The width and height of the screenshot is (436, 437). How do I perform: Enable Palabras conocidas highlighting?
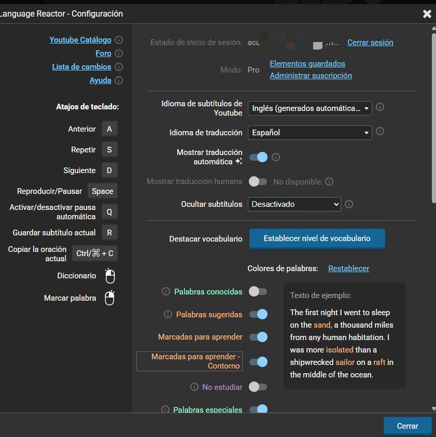258,291
